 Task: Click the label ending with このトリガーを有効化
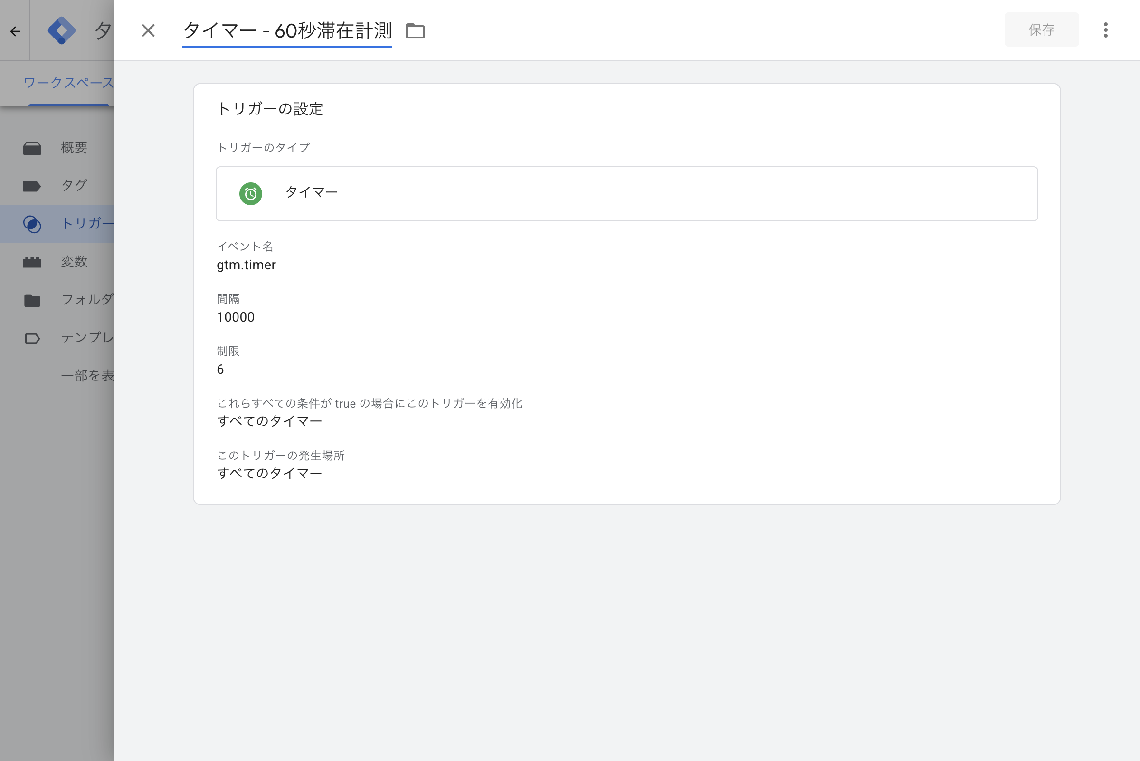click(x=370, y=403)
